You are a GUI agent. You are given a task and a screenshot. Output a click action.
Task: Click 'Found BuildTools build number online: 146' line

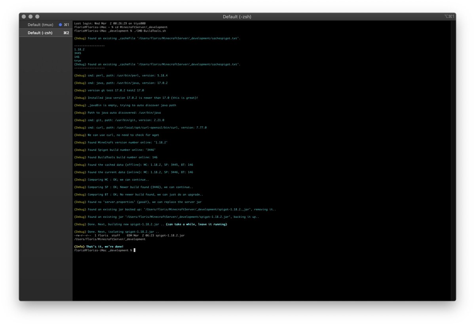pos(116,157)
